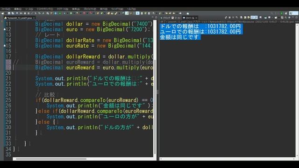Click console output line 金額は同じです
Screen dimensions: 299x168
180,37
